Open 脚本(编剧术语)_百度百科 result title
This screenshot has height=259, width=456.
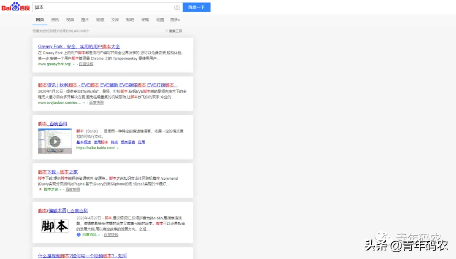click(63, 211)
